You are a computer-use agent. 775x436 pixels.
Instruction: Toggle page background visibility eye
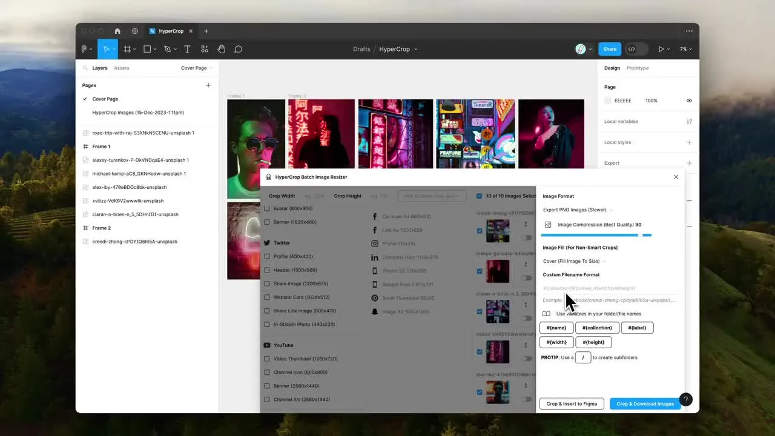[689, 101]
